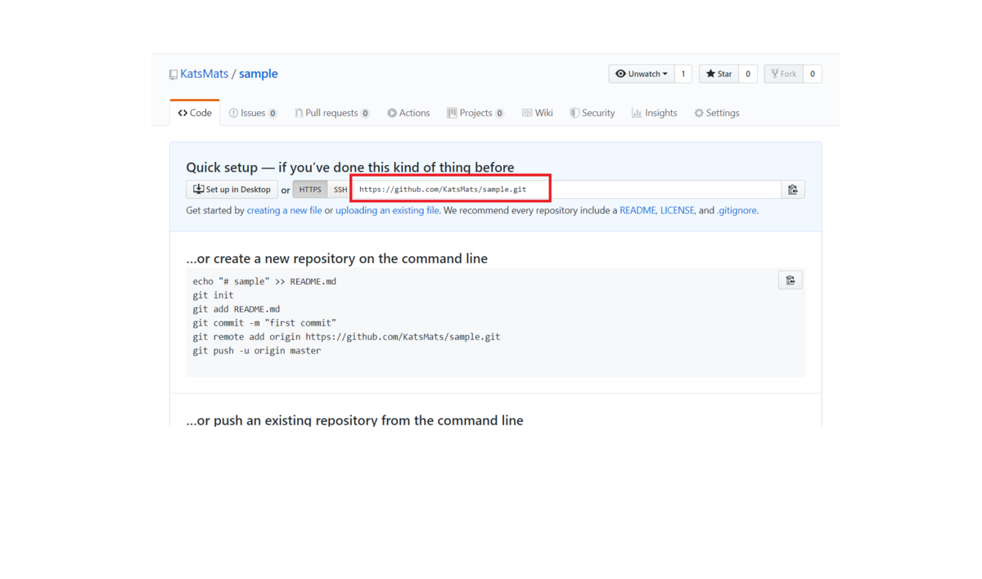Click Set up in Desktop button
The width and height of the screenshot is (982, 579).
[x=232, y=190]
